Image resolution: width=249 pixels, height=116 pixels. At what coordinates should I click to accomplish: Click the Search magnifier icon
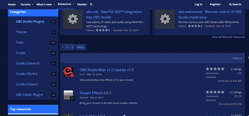231,4
